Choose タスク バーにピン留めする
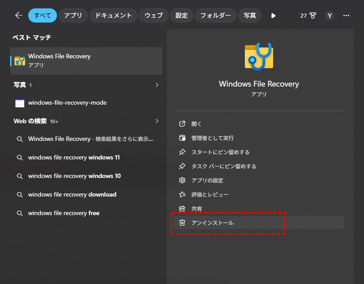Image resolution: width=364 pixels, height=284 pixels. (x=259, y=167)
